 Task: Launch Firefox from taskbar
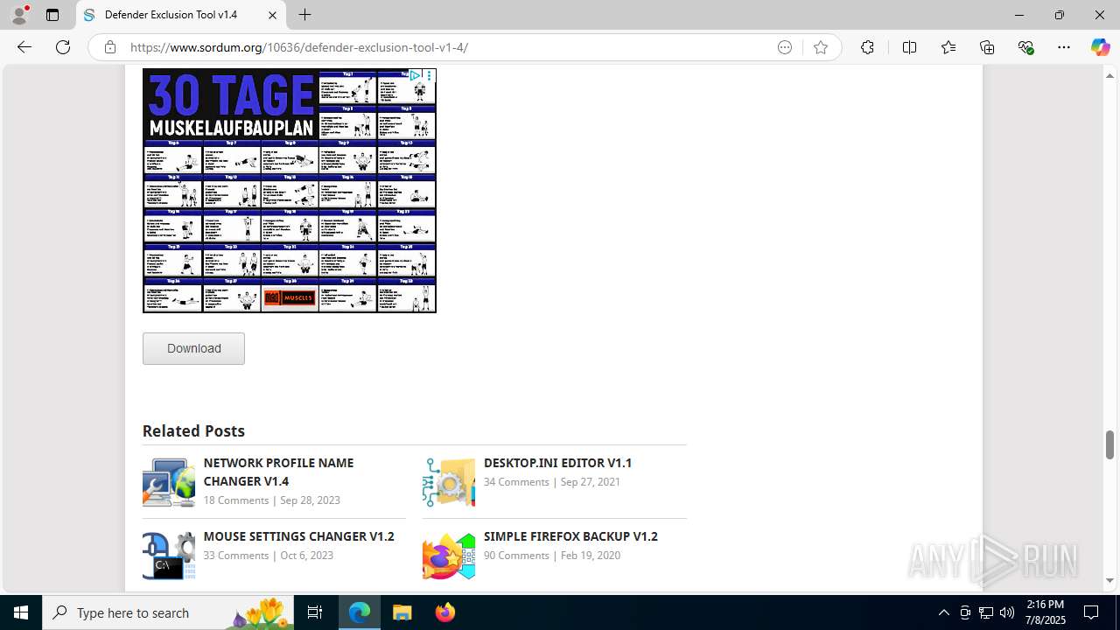[x=444, y=612]
